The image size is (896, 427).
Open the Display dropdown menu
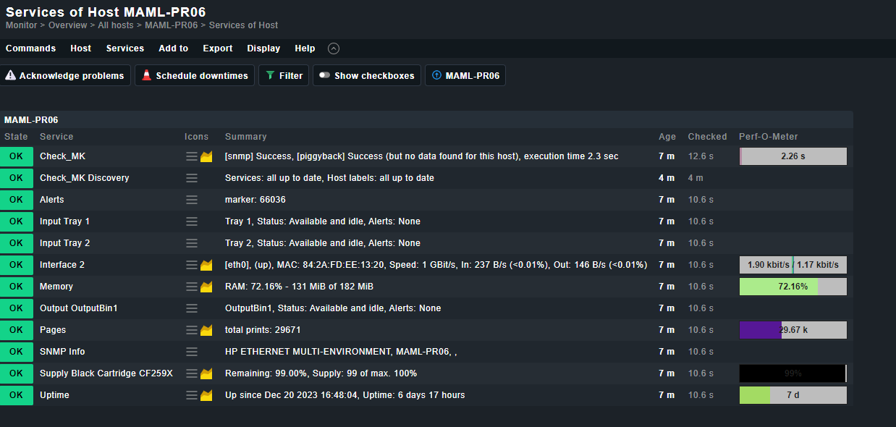[263, 48]
